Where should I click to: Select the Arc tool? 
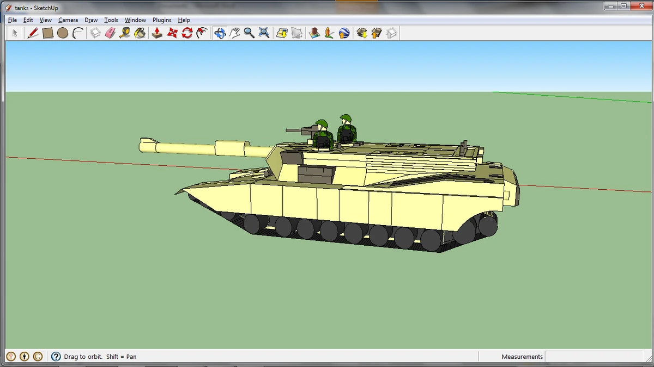78,33
